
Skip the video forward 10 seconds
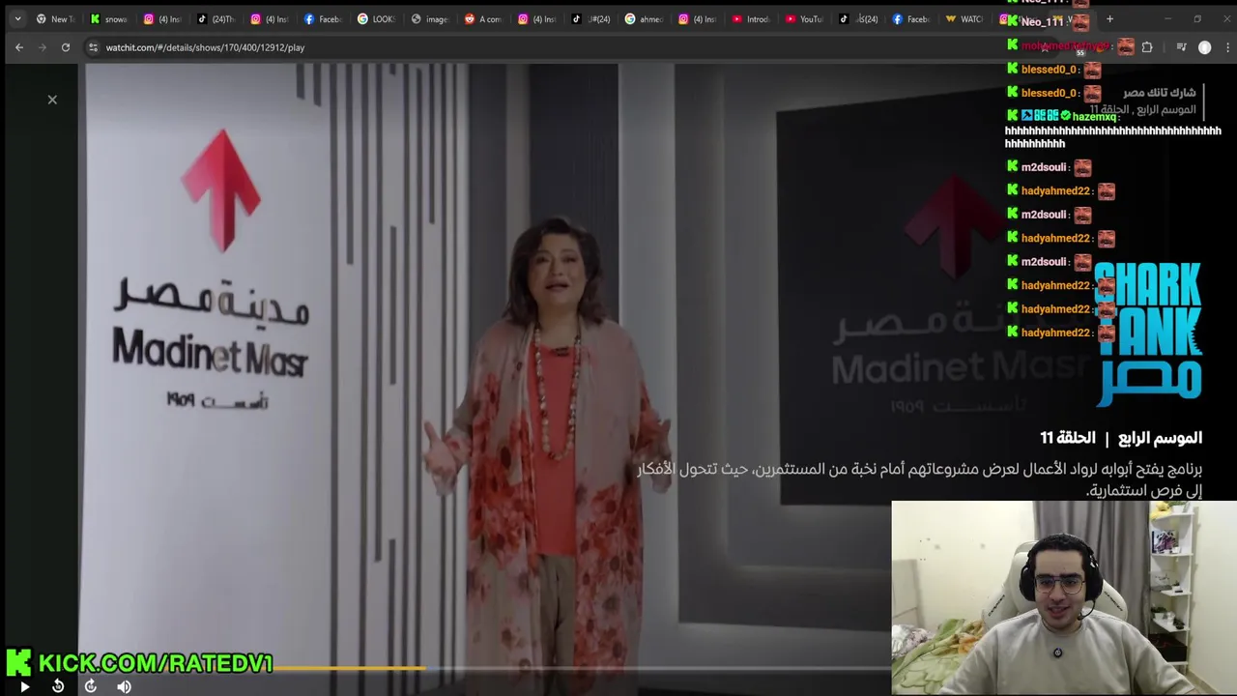(x=91, y=686)
